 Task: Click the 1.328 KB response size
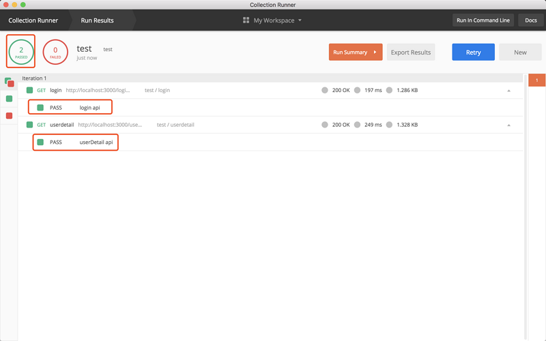point(407,125)
